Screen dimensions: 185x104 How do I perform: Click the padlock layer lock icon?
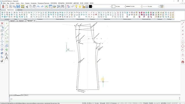pyautogui.click(x=84, y=6)
